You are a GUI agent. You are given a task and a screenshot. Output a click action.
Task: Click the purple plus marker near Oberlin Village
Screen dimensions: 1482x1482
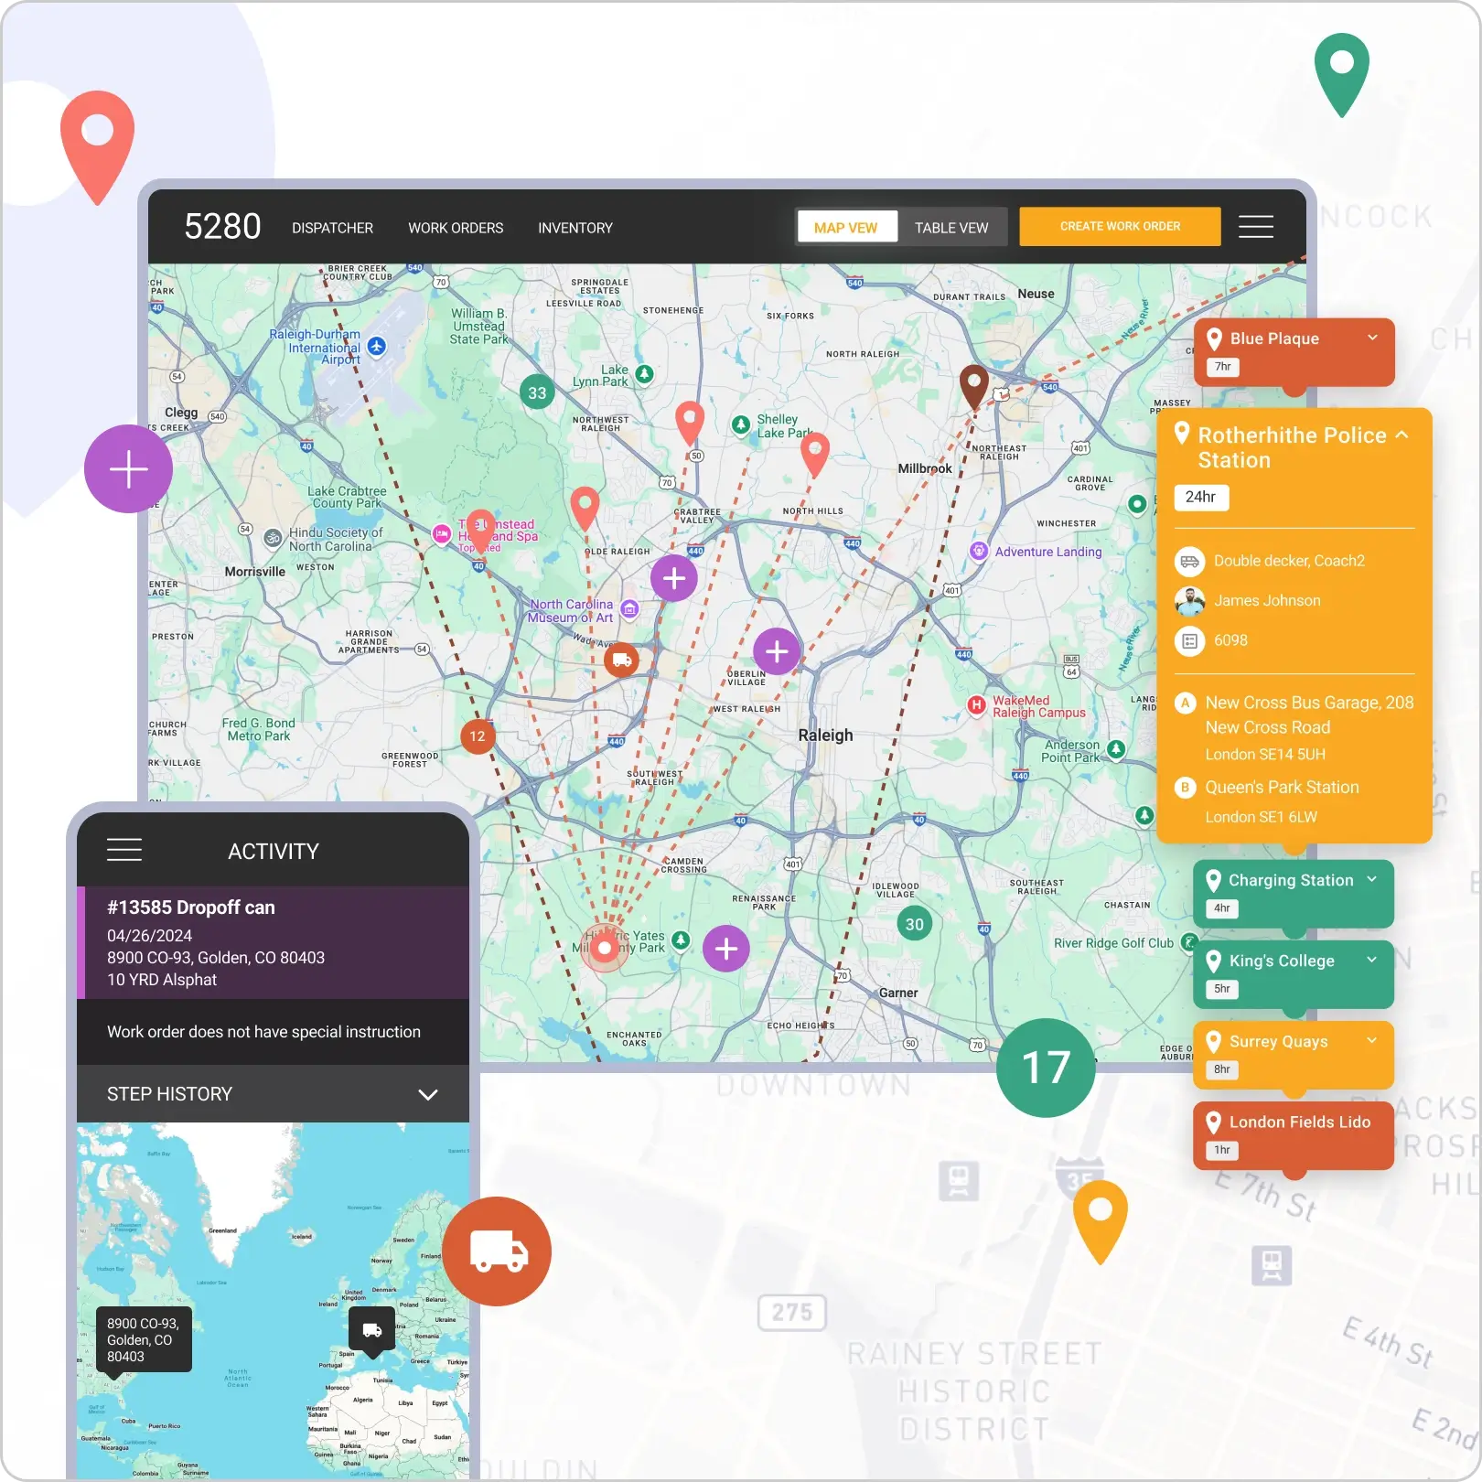coord(777,651)
